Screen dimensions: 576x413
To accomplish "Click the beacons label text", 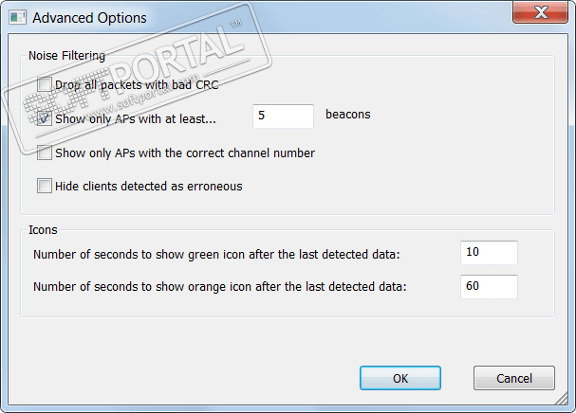I will click(347, 115).
